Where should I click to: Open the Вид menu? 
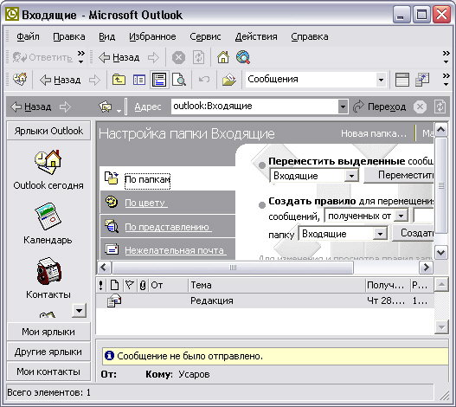point(106,36)
